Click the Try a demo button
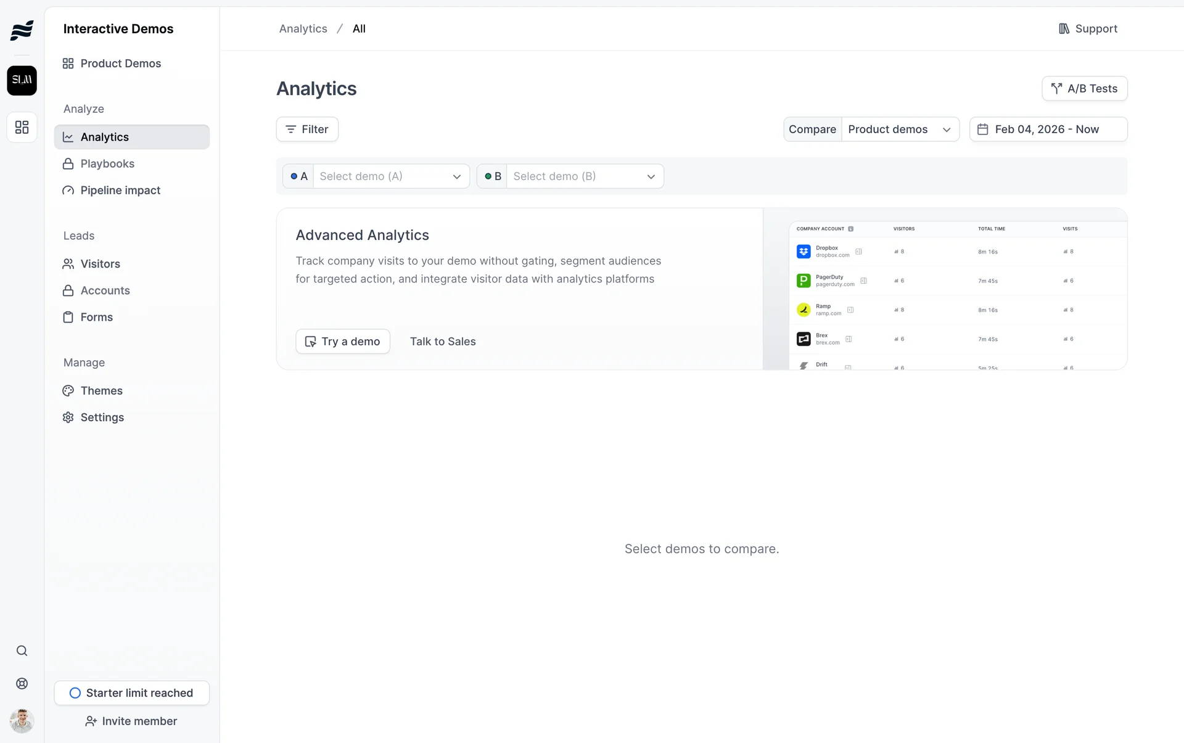The height and width of the screenshot is (743, 1184). click(343, 342)
